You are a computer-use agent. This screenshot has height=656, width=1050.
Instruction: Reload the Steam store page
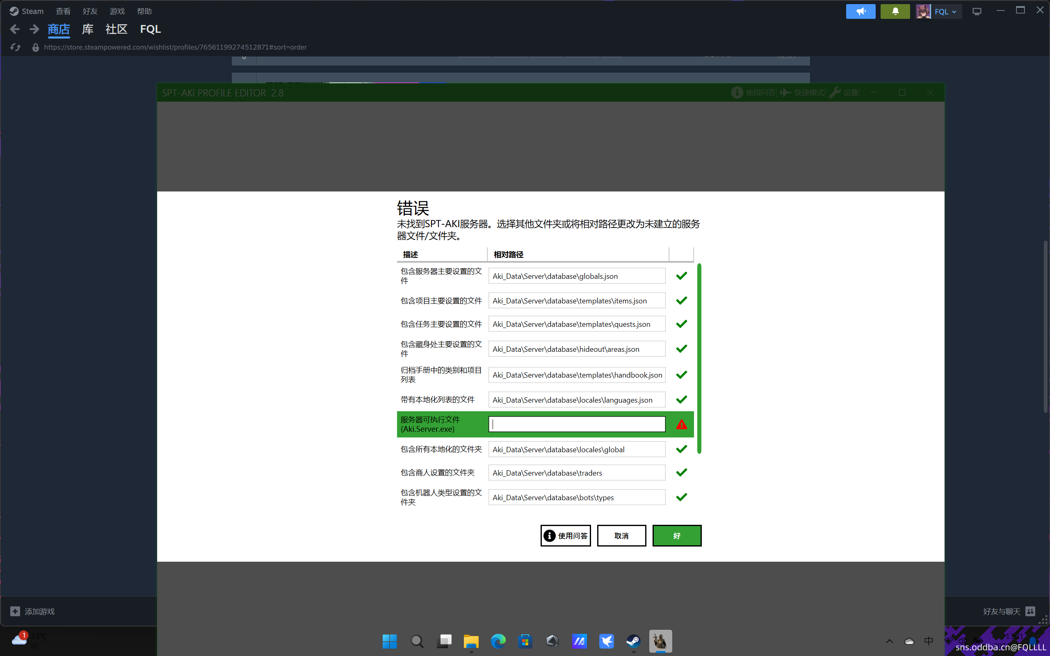point(15,47)
